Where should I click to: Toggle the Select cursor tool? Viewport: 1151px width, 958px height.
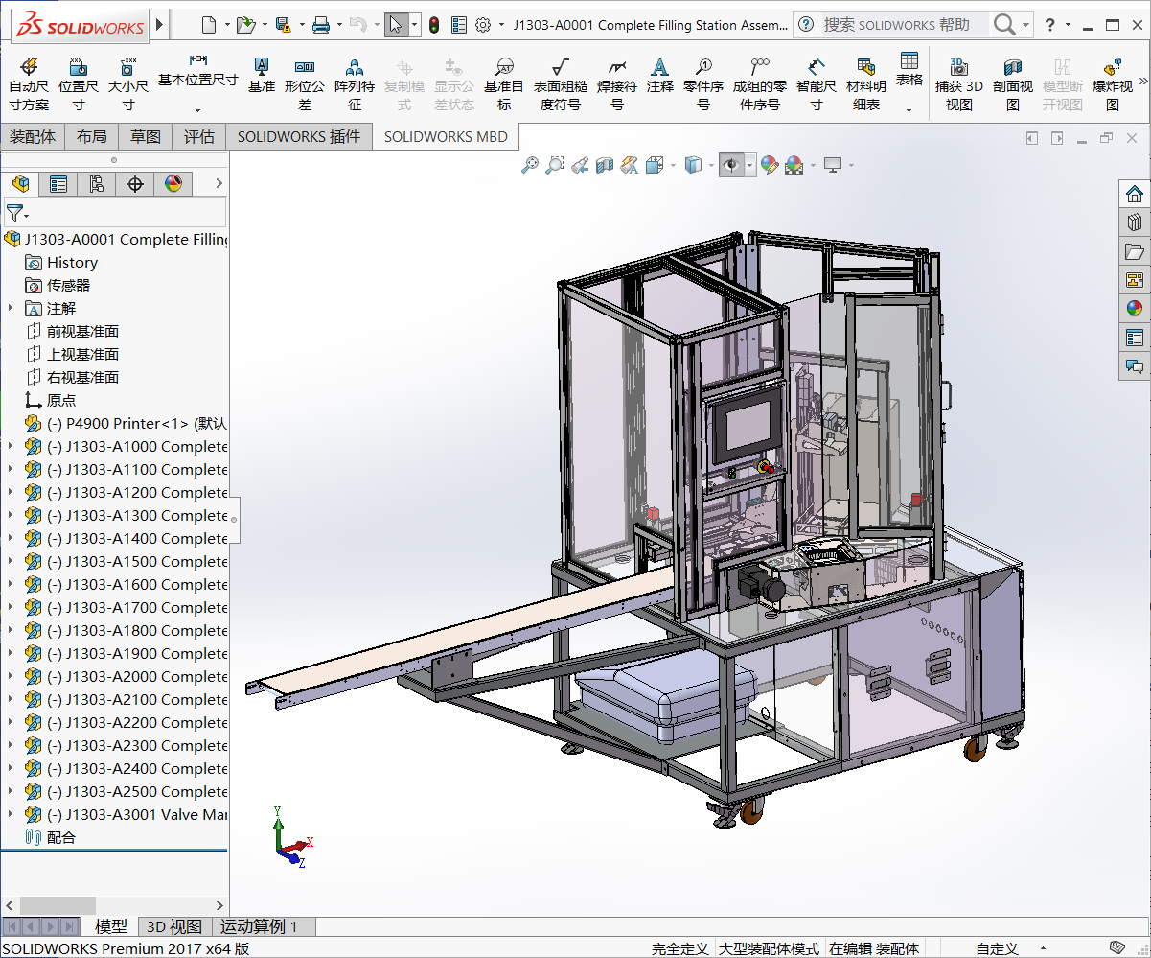tap(396, 24)
